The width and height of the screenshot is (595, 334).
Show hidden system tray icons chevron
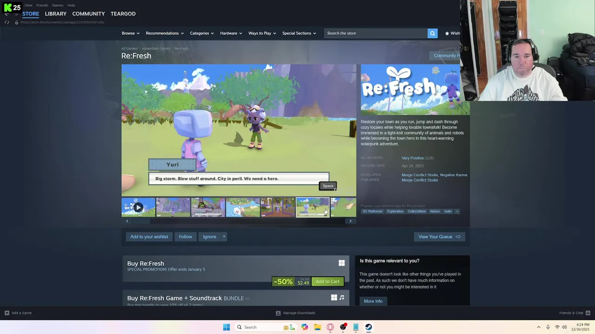coord(539,327)
